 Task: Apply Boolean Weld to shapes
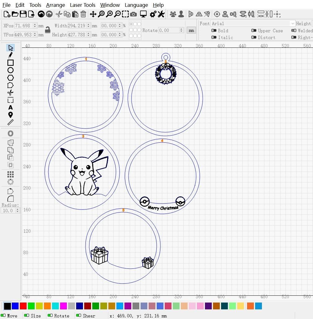point(11,143)
